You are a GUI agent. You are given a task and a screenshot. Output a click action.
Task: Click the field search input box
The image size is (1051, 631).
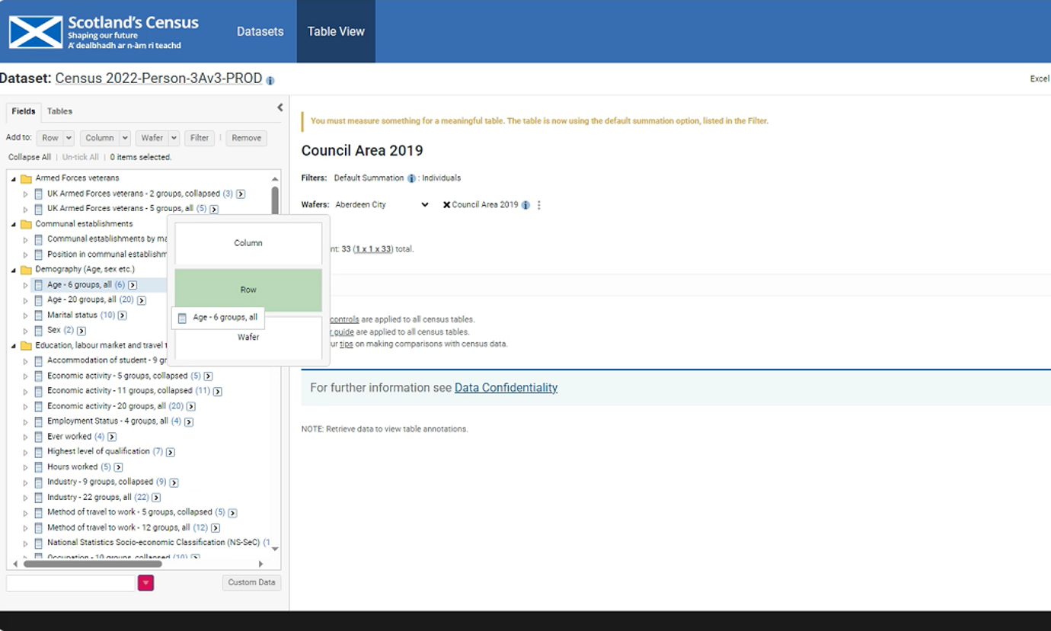pos(70,583)
